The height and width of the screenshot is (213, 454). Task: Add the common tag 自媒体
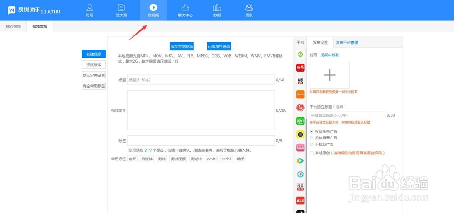[x=147, y=159]
